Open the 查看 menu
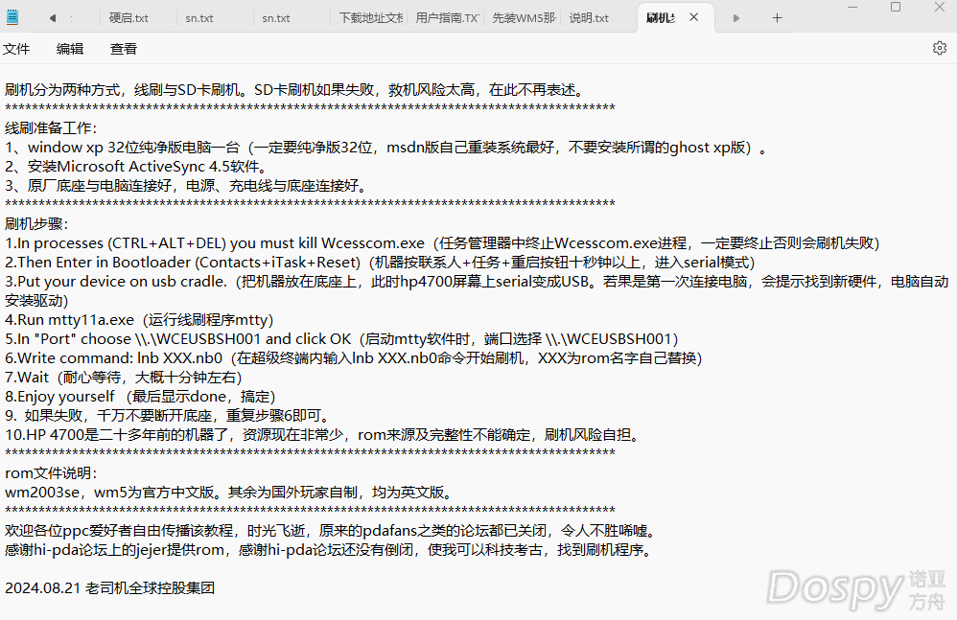957x620 pixels. pos(124,49)
